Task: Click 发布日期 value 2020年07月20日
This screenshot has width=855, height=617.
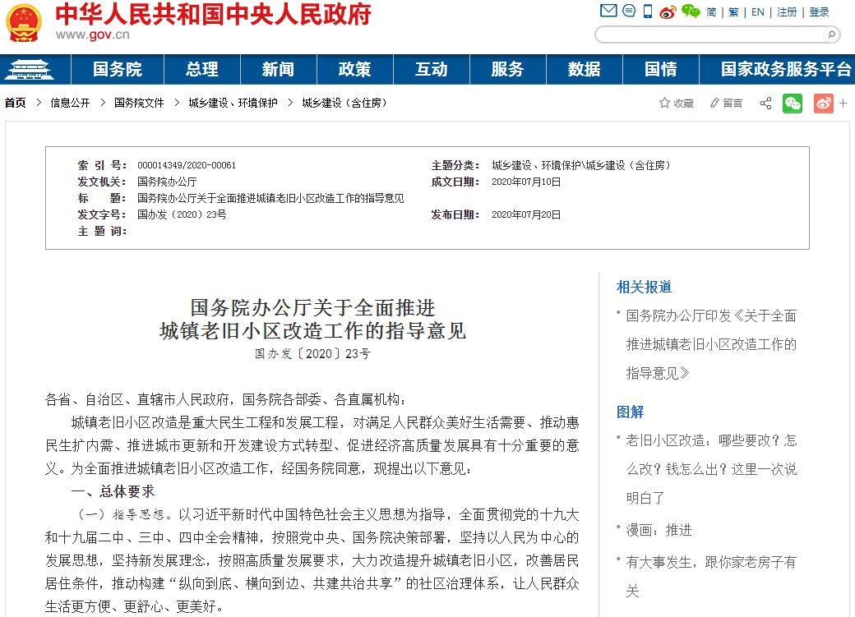Action: click(526, 214)
